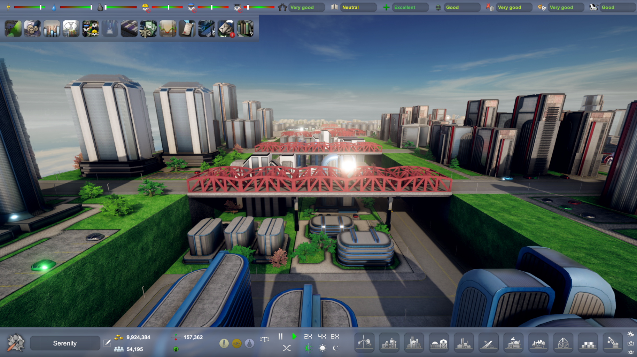The height and width of the screenshot is (357, 637).
Task: Click the shuffle crossed arrows icon
Action: [287, 348]
